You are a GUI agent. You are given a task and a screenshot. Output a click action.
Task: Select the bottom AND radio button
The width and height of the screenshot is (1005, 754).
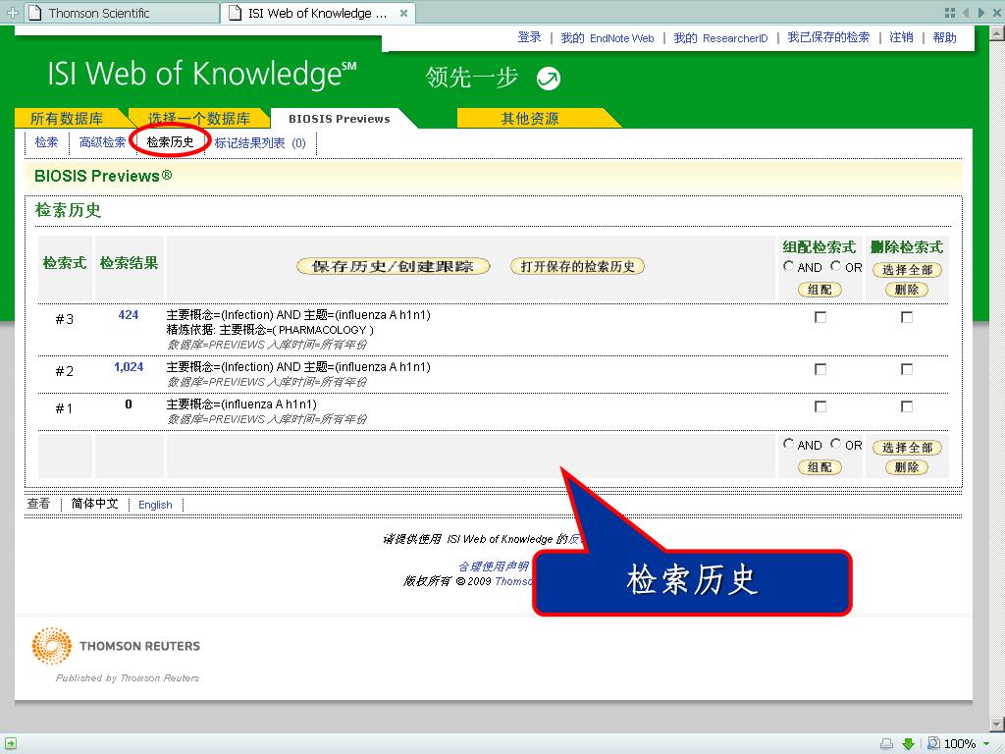788,443
